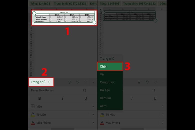The image size is (195, 130).
Task: Tap Tô Màu fill bucket icon, left screenshot
Action: (x=33, y=114)
